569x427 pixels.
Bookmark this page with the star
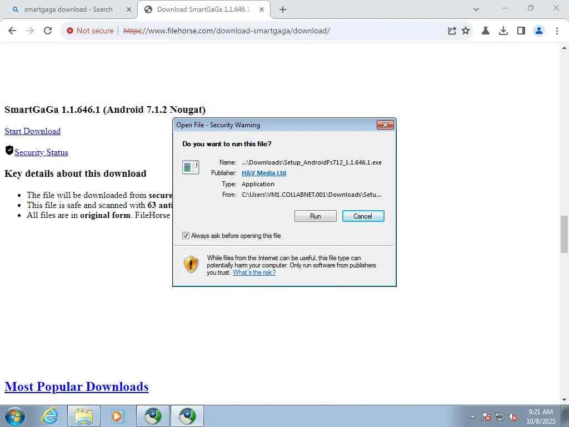[x=466, y=31]
